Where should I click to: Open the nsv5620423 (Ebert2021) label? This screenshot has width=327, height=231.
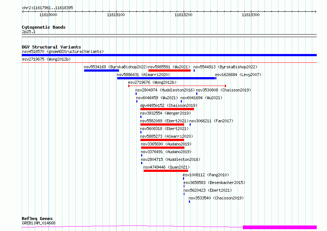208,190
